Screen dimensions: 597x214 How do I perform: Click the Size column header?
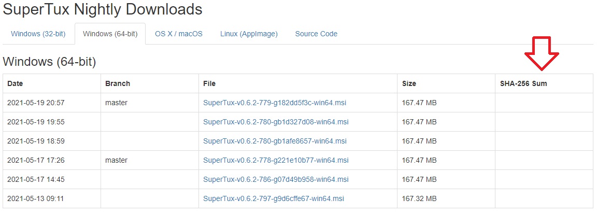[x=409, y=83]
